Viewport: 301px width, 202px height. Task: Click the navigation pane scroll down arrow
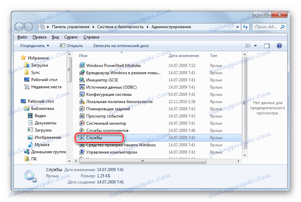point(69,161)
